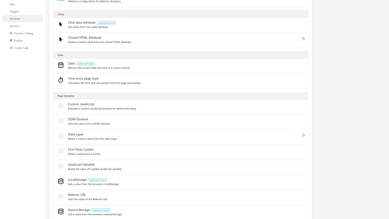Select the Time since page load stopwatch icon

pyautogui.click(x=60, y=80)
